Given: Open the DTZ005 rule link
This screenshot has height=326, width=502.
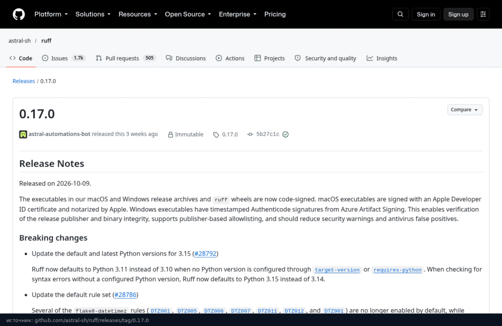Looking at the screenshot, I should [x=187, y=311].
